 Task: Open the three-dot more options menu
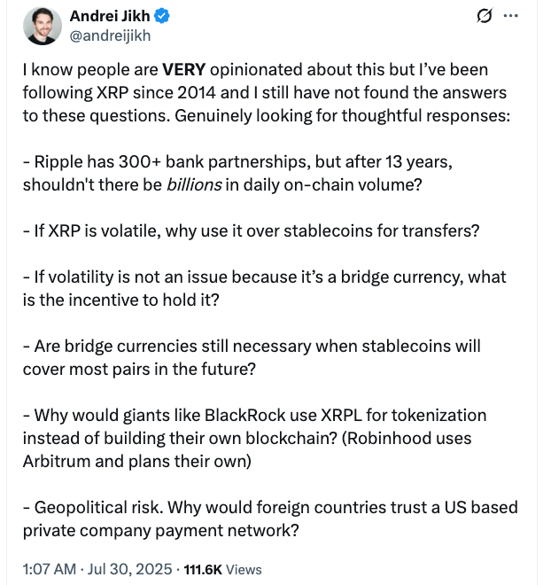(x=511, y=16)
